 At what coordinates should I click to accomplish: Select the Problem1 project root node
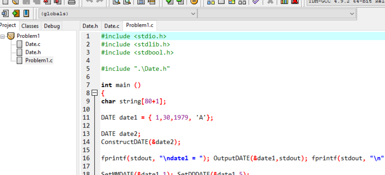pos(28,36)
